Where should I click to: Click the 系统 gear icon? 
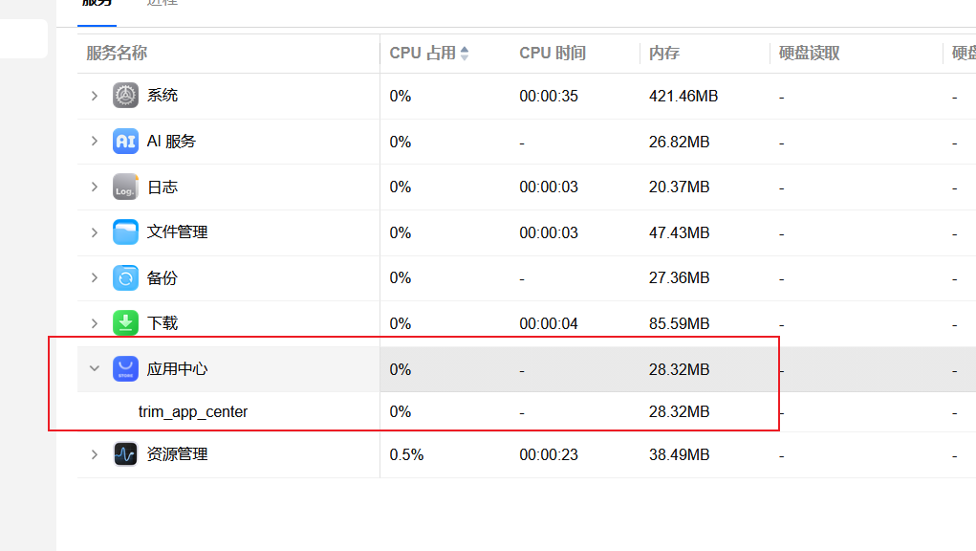coord(125,96)
